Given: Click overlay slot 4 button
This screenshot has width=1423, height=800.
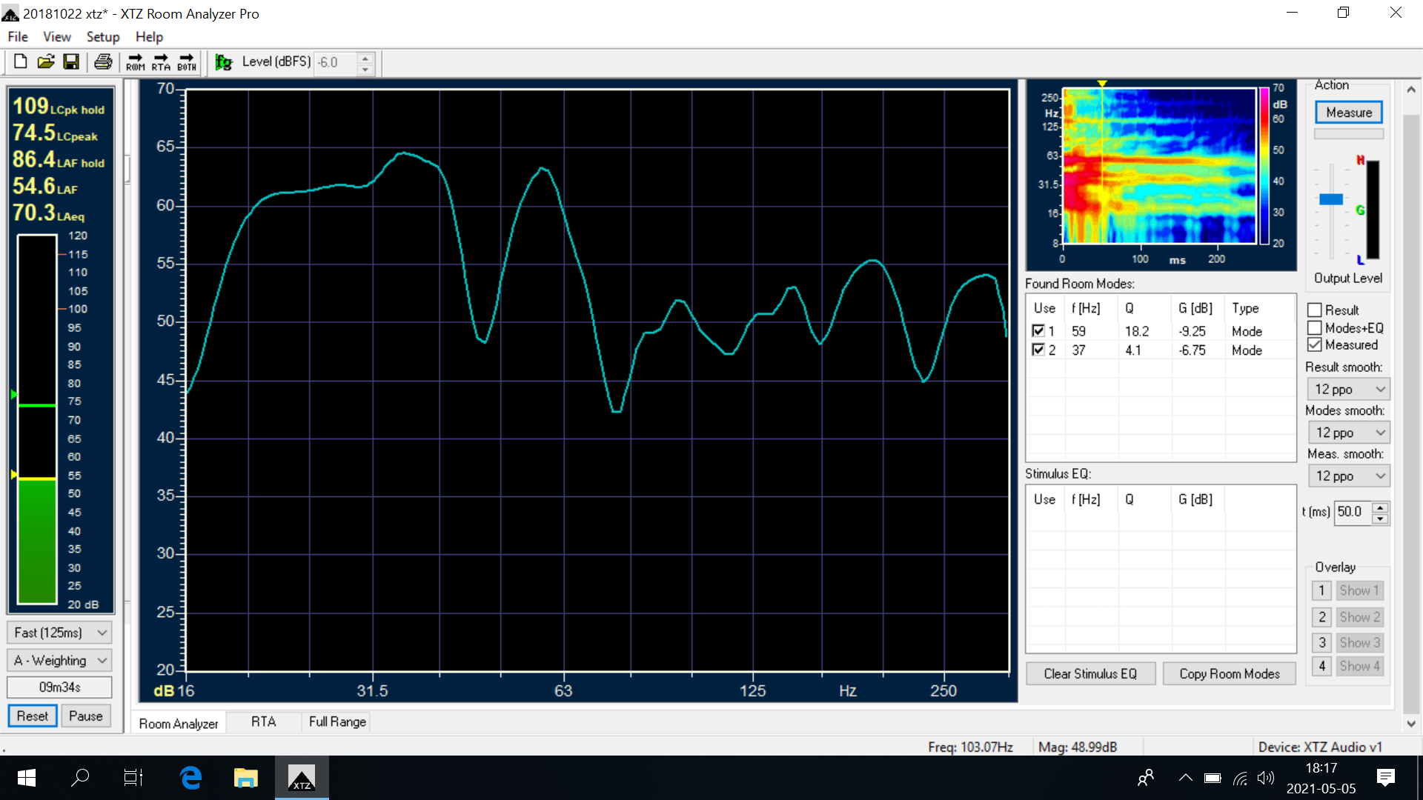Looking at the screenshot, I should point(1321,666).
